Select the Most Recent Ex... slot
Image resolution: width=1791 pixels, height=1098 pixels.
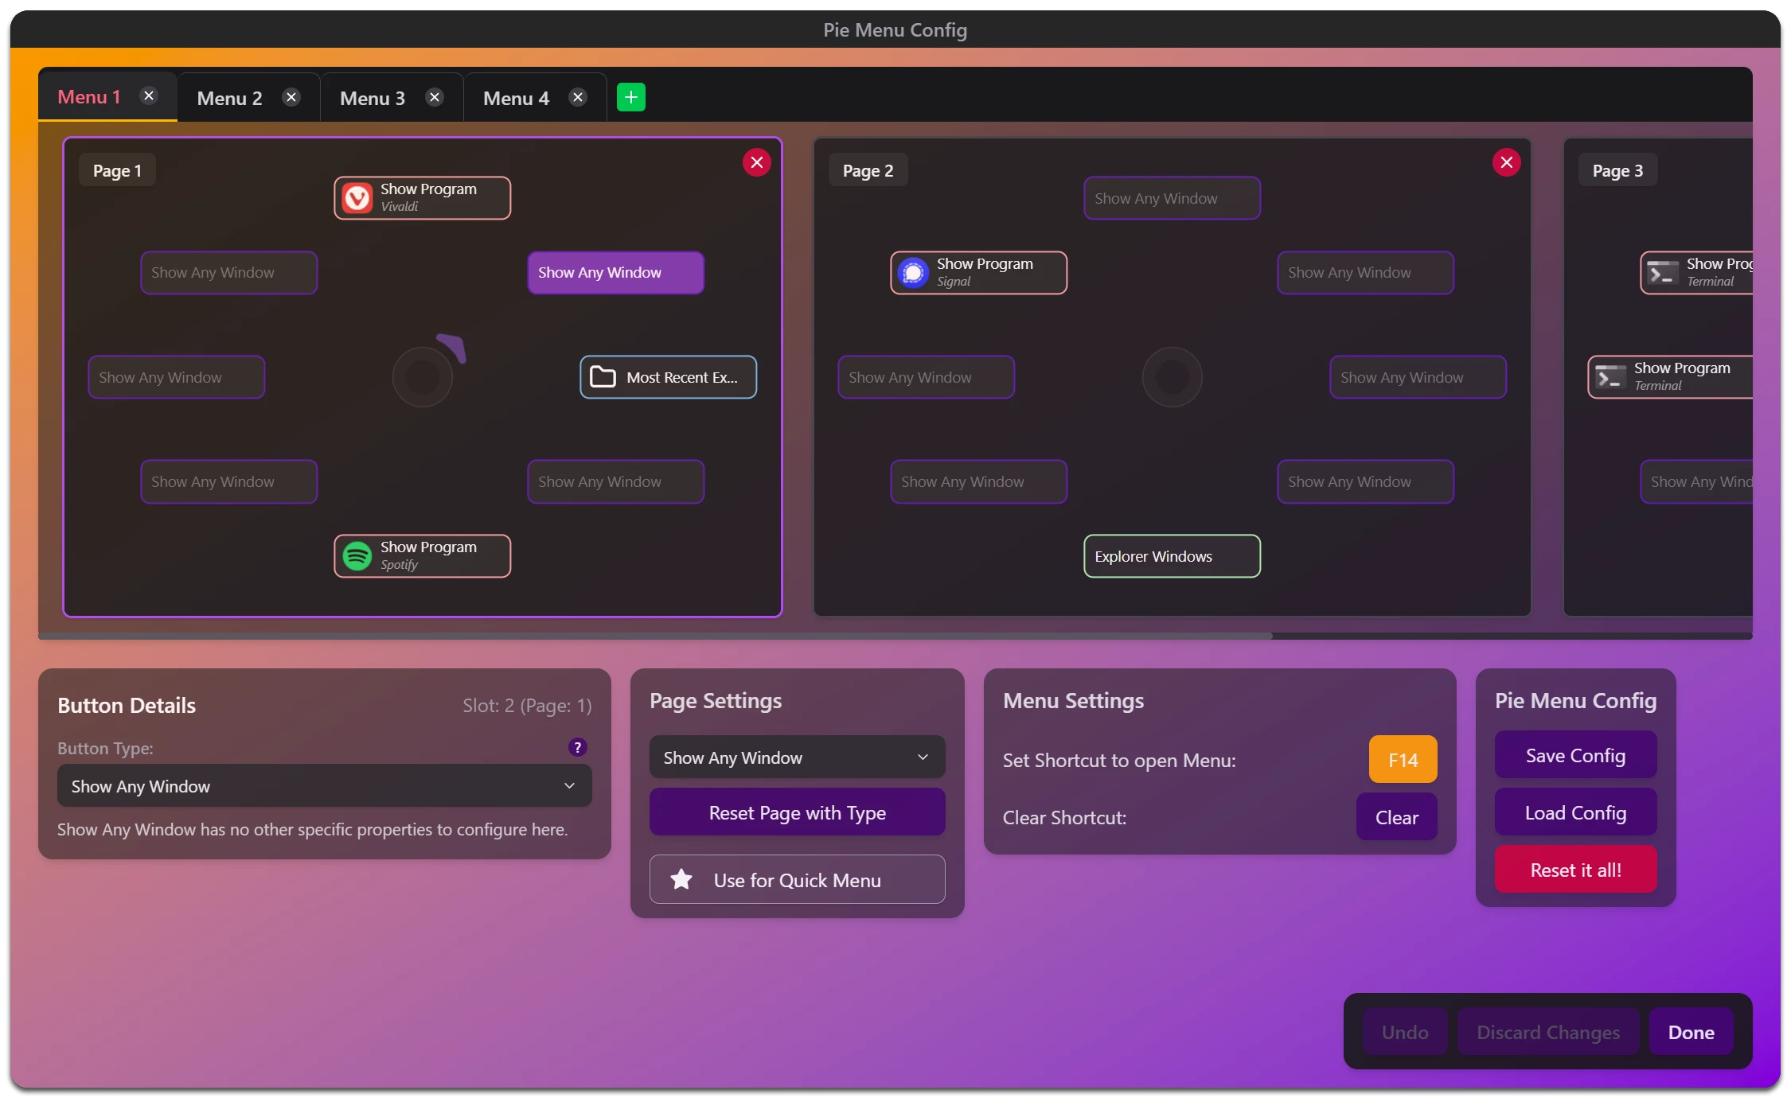coord(668,377)
